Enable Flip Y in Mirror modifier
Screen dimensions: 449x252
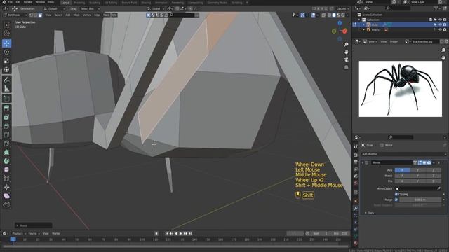[418, 181]
